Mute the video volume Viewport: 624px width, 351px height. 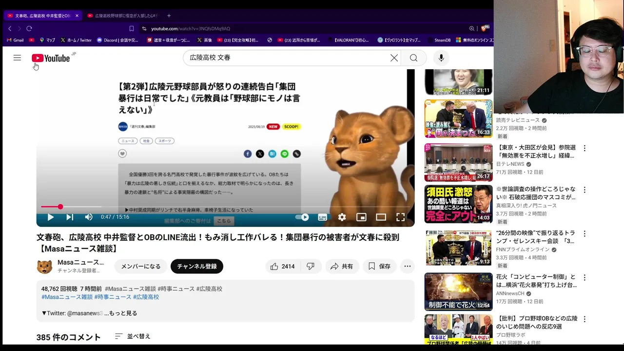(x=89, y=217)
